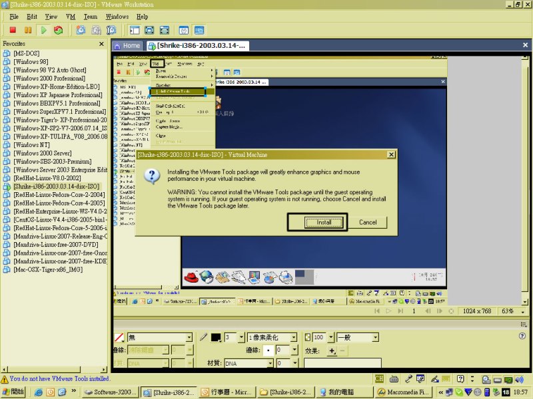Open the snapshot manager toolbar icon
The width and height of the screenshot is (533, 399).
[x=111, y=30]
